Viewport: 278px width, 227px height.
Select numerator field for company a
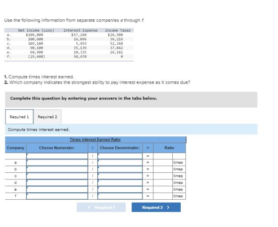pyautogui.click(x=57, y=162)
